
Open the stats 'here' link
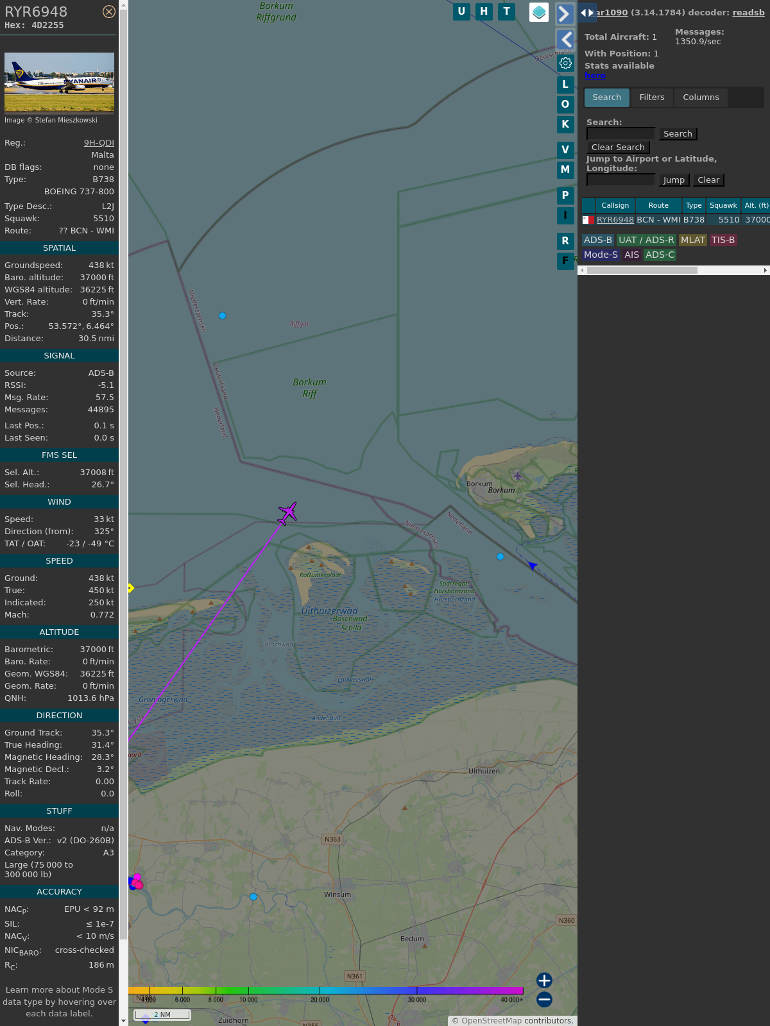595,75
